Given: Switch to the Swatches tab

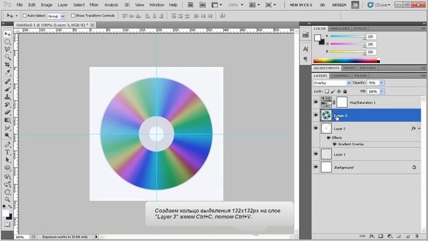Looking at the screenshot, I should point(340,28).
